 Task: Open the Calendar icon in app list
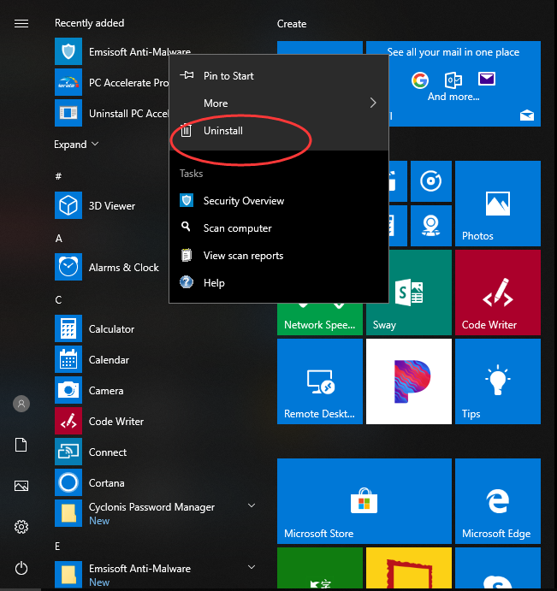point(68,359)
